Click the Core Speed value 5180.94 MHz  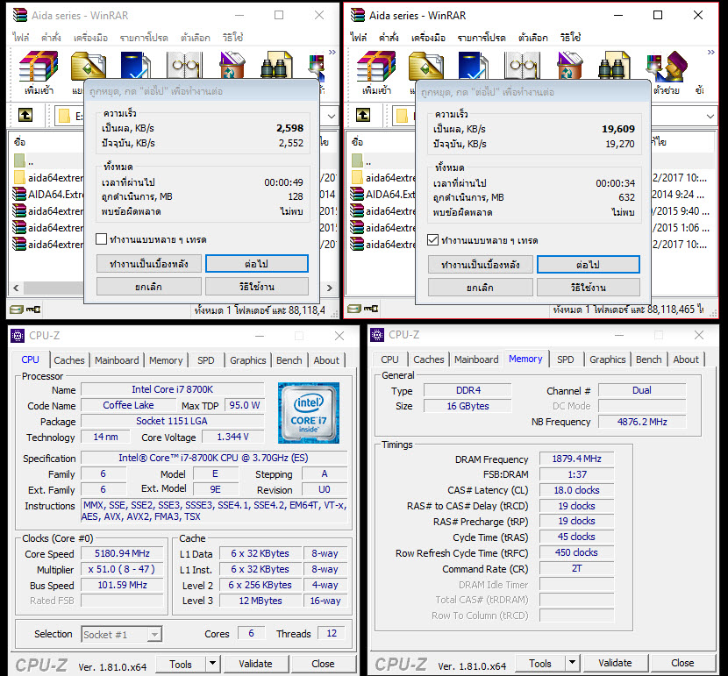coord(122,553)
